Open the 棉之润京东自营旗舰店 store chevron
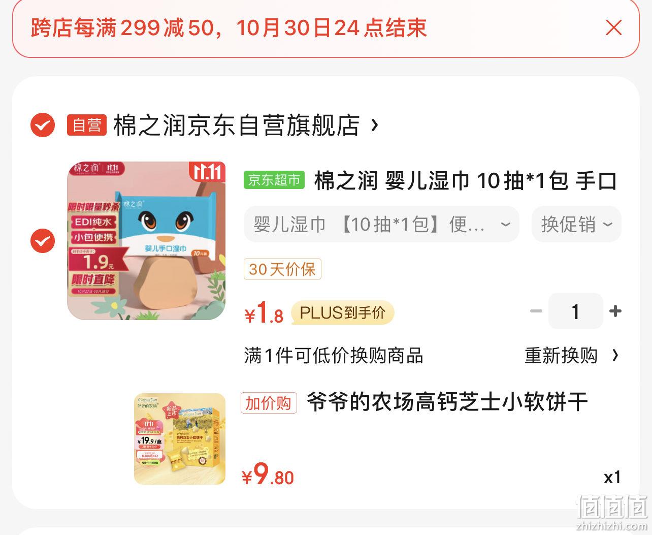652x535 pixels. pos(375,124)
